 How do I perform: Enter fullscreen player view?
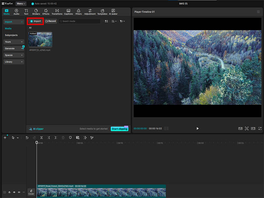(260, 128)
